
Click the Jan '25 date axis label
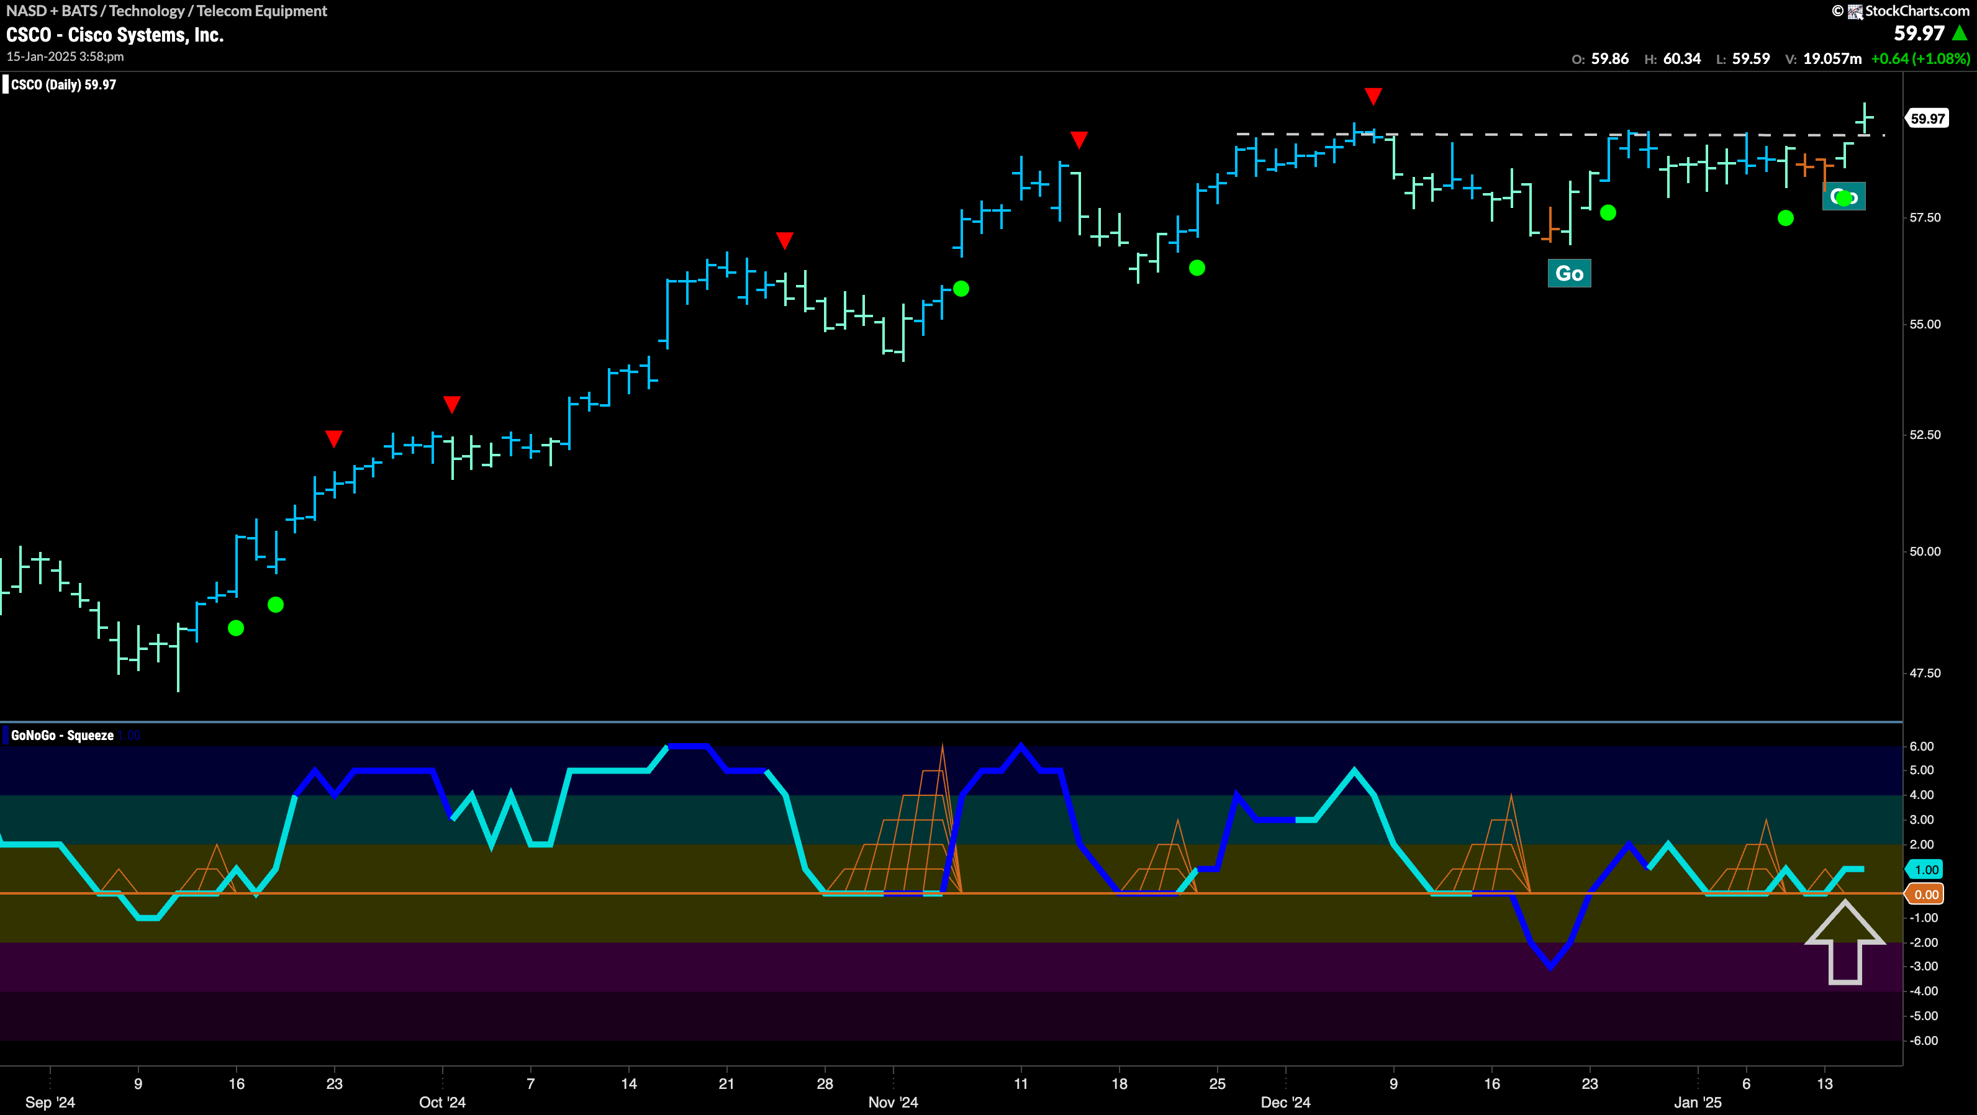pos(1698,1103)
